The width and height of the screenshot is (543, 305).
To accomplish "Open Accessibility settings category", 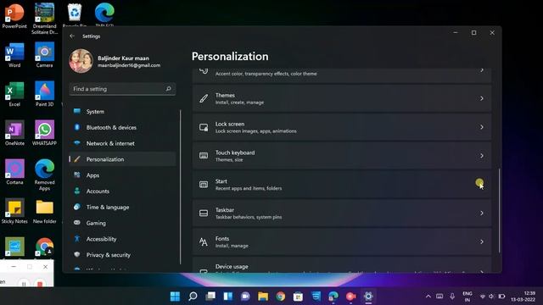I will (122, 239).
